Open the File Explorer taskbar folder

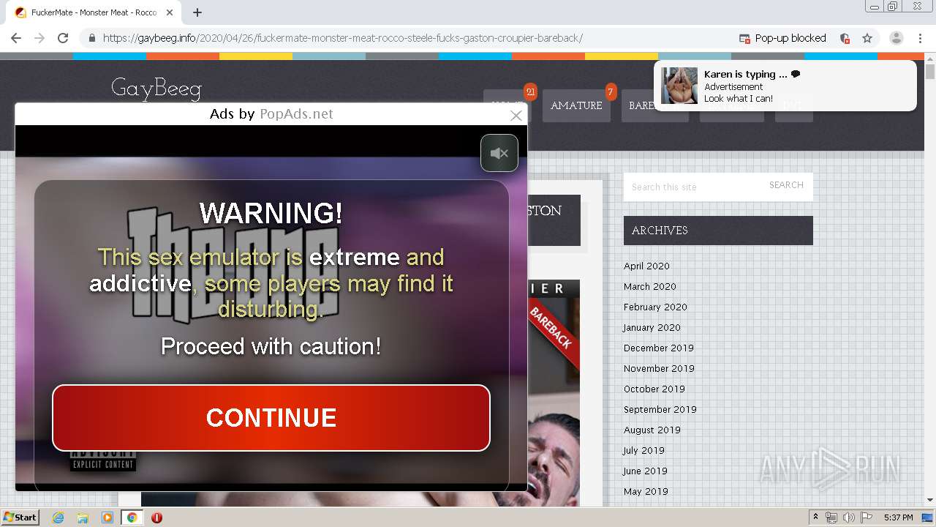point(83,517)
